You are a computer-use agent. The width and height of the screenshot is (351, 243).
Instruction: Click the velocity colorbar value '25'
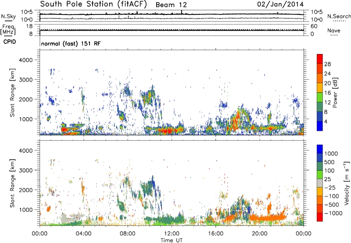(328, 179)
